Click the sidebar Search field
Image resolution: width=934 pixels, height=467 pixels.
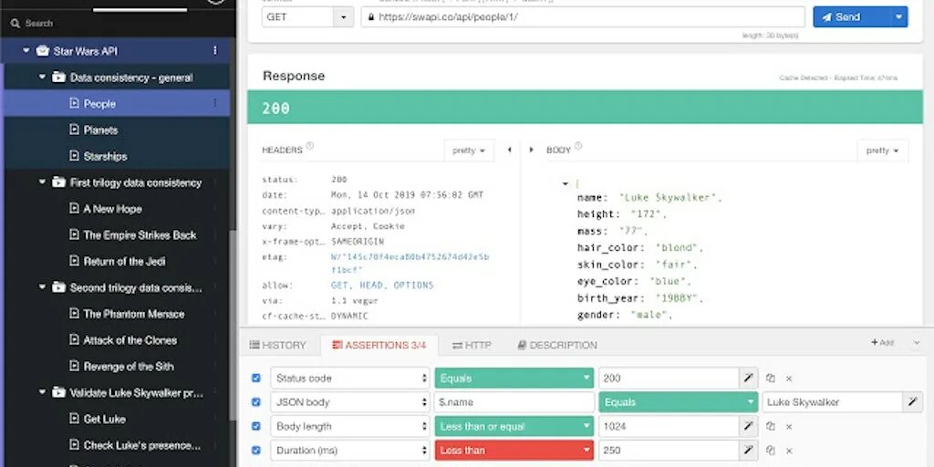pos(118,24)
